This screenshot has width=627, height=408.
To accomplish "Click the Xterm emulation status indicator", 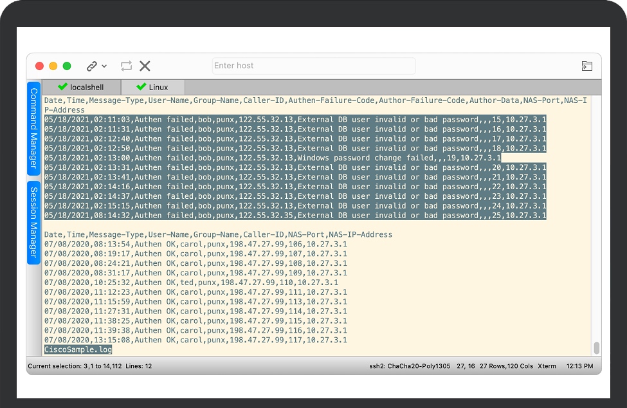I will pyautogui.click(x=547, y=366).
